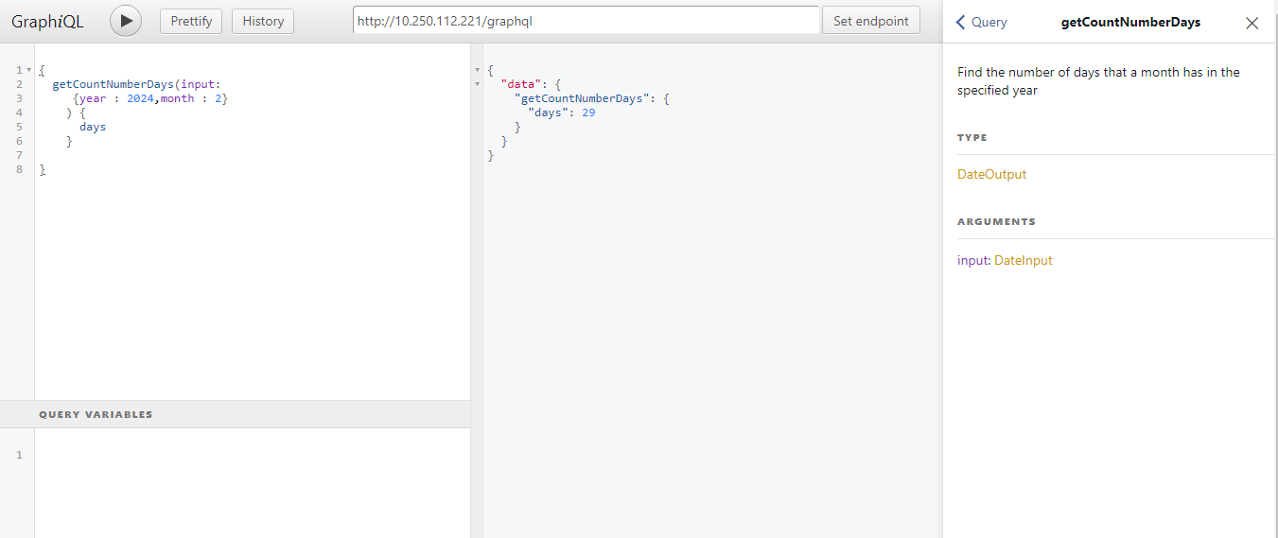Viewport: 1278px width, 538px height.
Task: Click line 1 of query variables editor
Action: (252, 455)
